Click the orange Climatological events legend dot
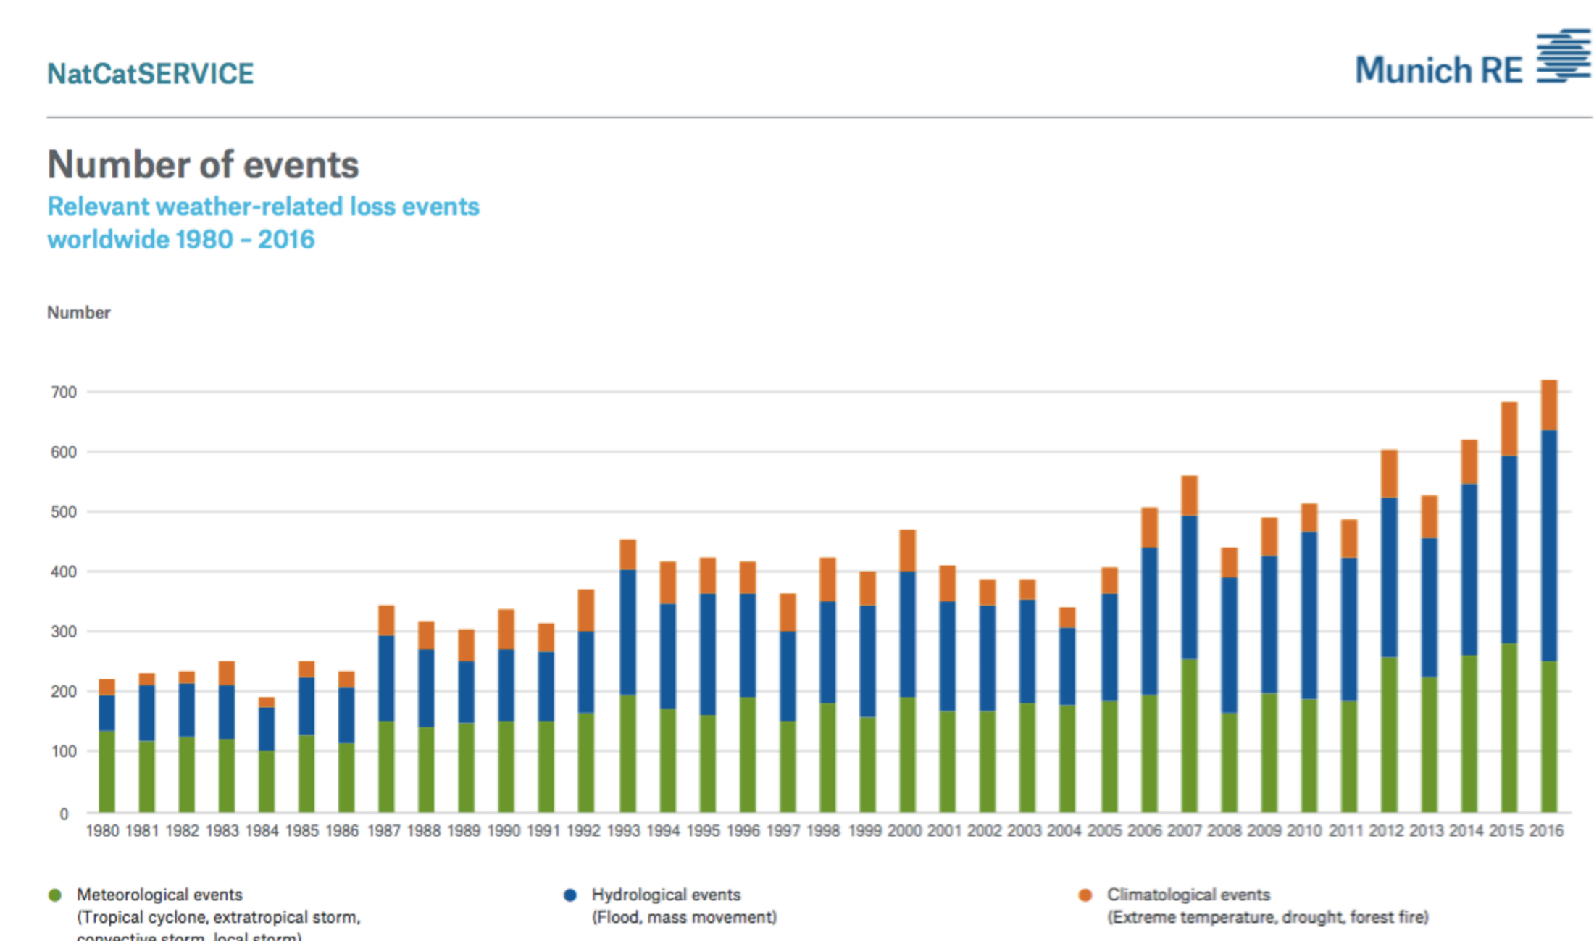1594x941 pixels. [1085, 895]
